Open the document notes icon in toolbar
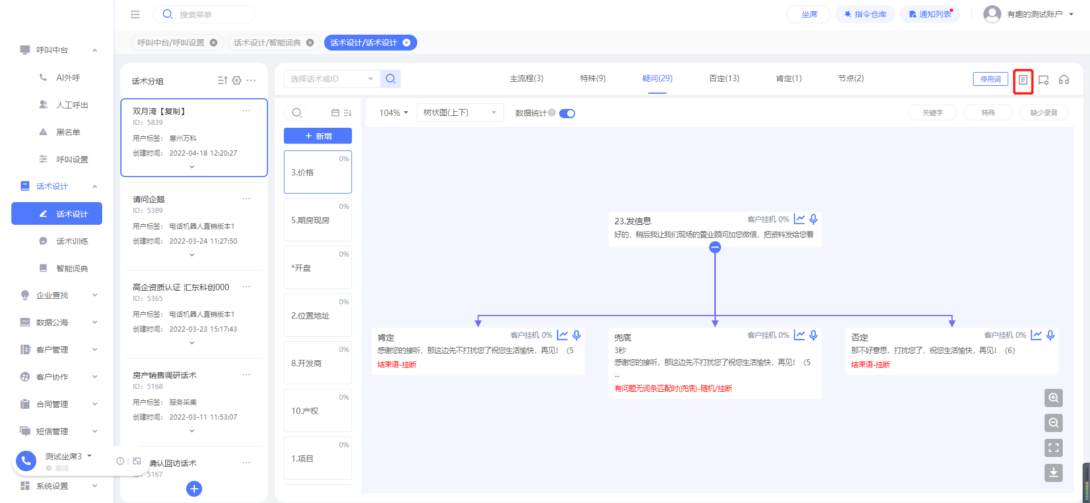 point(1023,80)
